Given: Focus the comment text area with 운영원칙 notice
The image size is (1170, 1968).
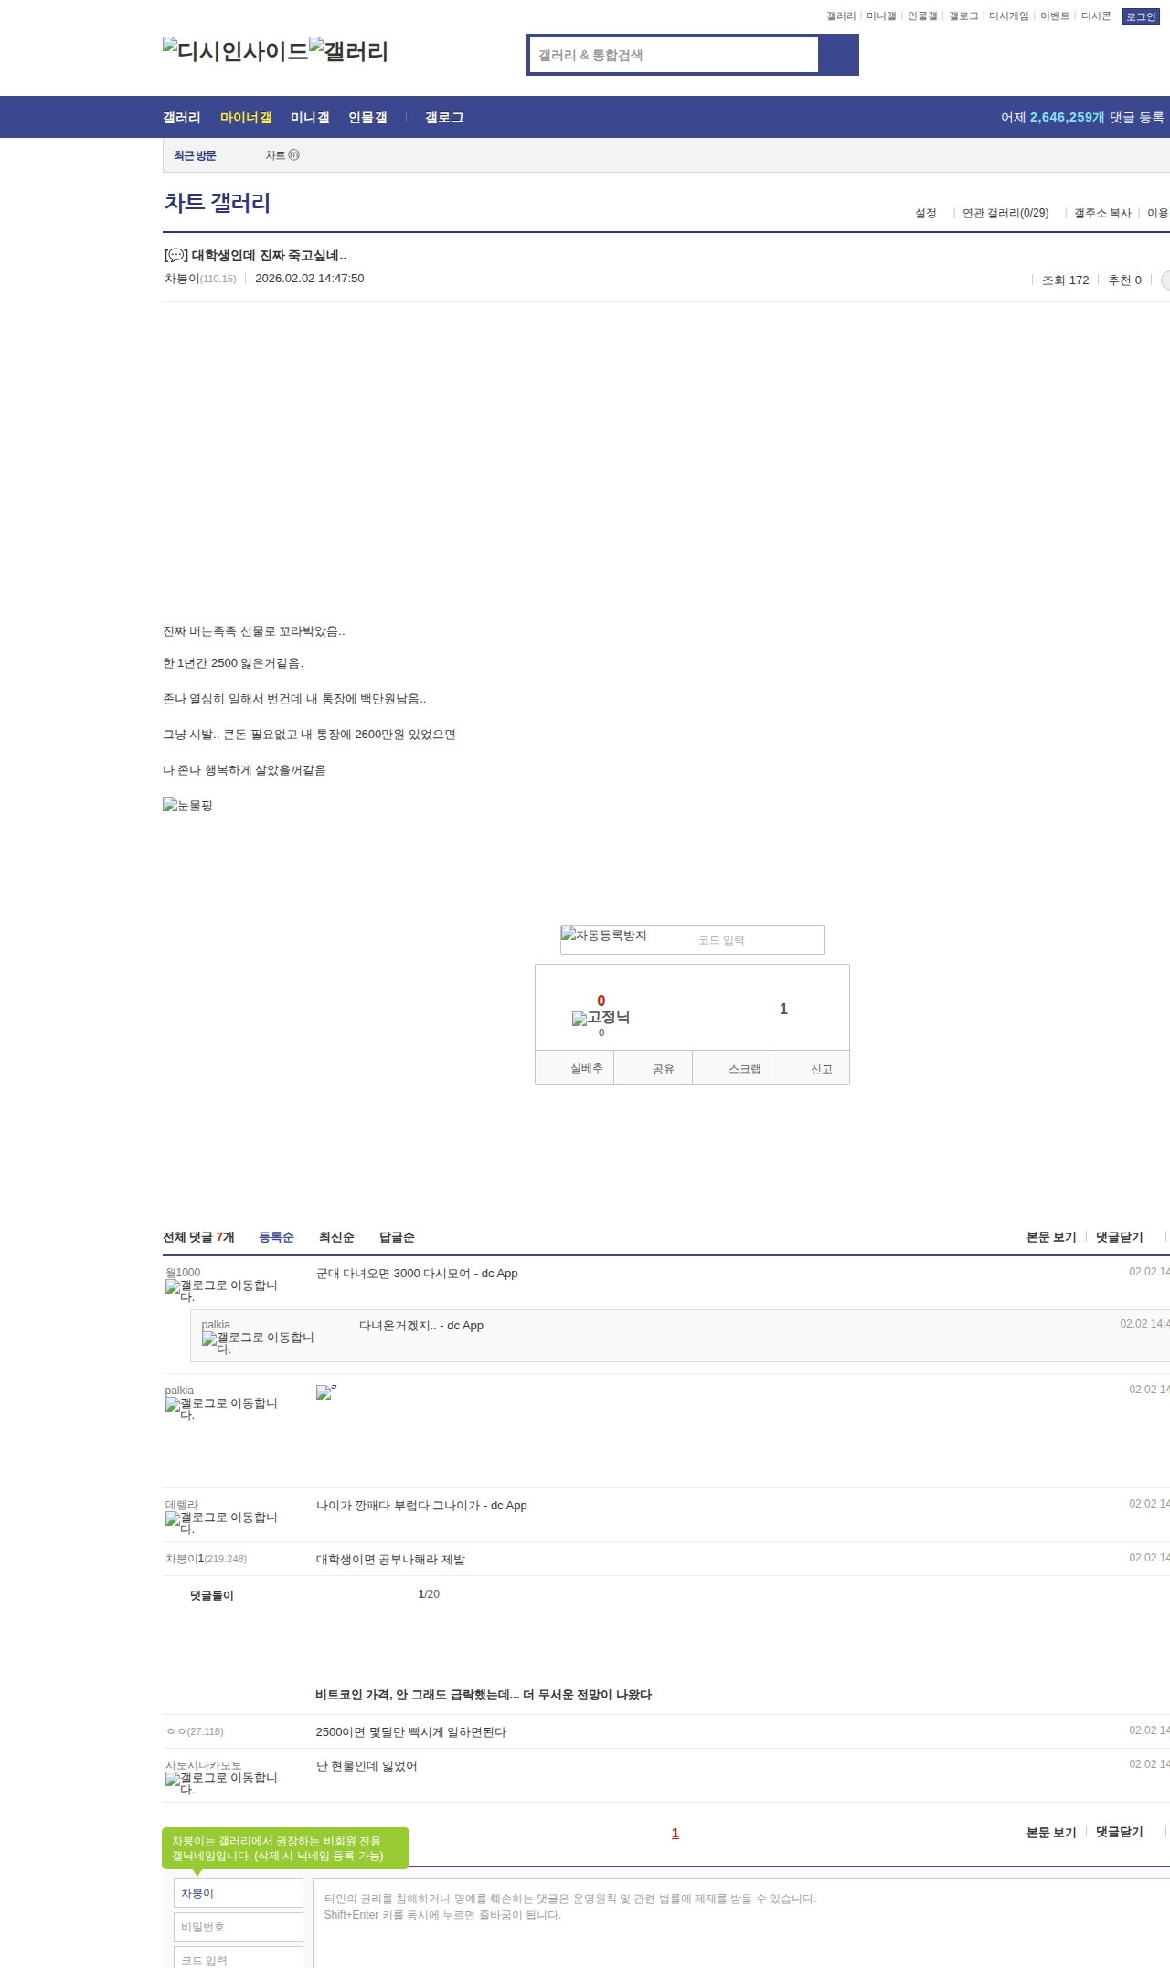Looking at the screenshot, I should 741,1923.
